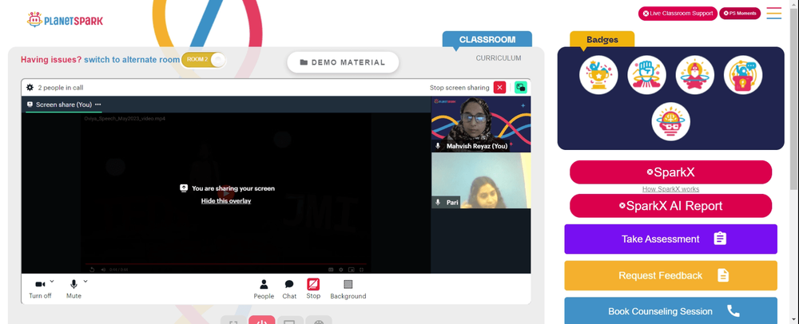Click the shared video's progress bar
This screenshot has height=324, width=799.
[x=226, y=264]
